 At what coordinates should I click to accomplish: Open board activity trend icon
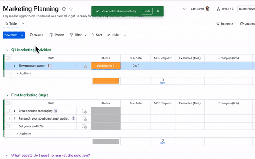click(184, 9)
